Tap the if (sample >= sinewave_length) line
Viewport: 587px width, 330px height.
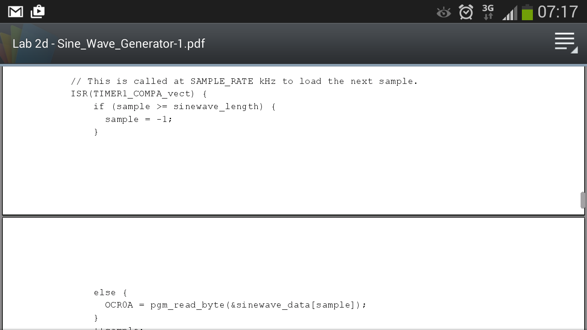[184, 107]
